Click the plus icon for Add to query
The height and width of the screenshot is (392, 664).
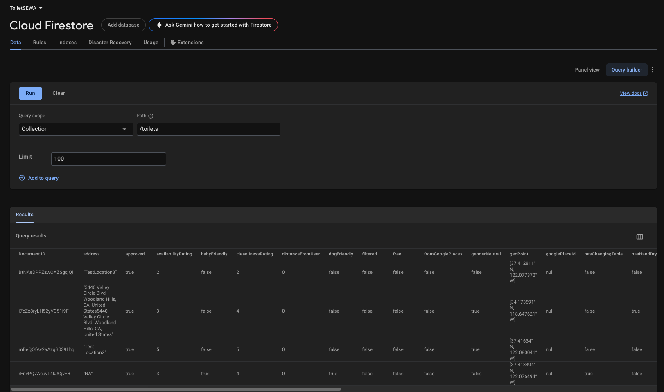(22, 178)
